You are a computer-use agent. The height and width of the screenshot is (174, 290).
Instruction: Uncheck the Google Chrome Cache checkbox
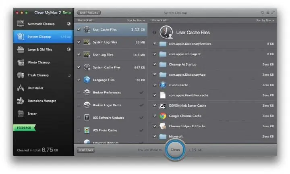[x=155, y=116]
